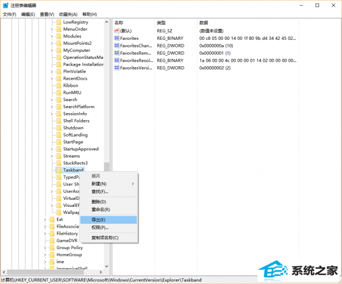
Task: Open 权限(P)... from context menu
Action: [x=109, y=228]
